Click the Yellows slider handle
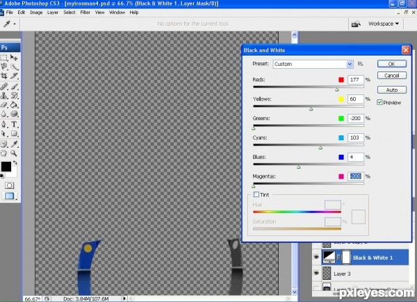Viewport: 417px width, 302px height. click(x=311, y=109)
